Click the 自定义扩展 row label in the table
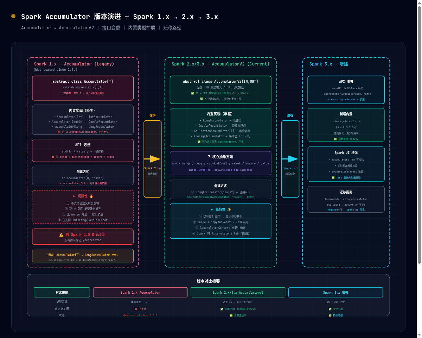Screen dimensions: 422x338 [62, 309]
